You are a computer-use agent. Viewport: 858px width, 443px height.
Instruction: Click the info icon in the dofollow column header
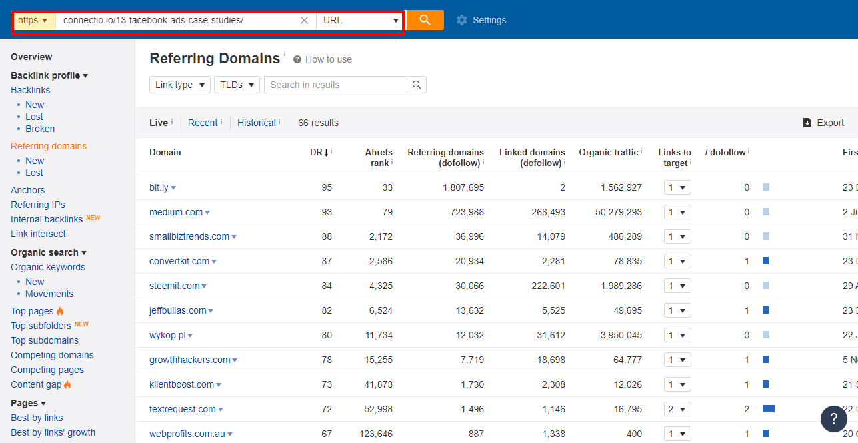pos(749,151)
